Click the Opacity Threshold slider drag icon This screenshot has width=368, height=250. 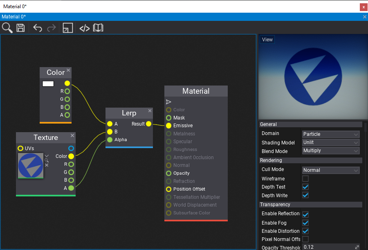click(x=357, y=247)
